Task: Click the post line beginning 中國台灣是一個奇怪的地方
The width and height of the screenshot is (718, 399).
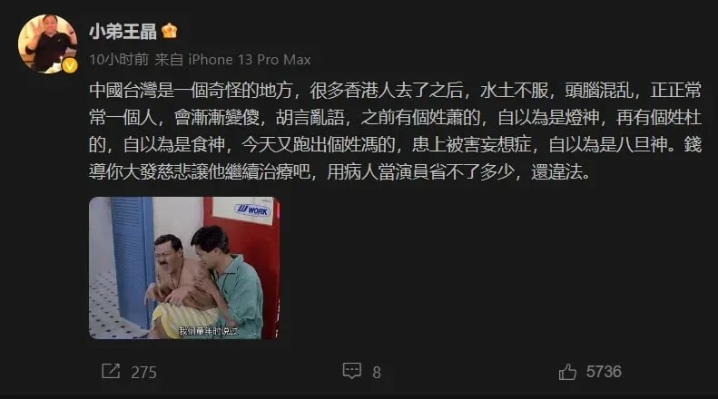Action: click(x=395, y=90)
